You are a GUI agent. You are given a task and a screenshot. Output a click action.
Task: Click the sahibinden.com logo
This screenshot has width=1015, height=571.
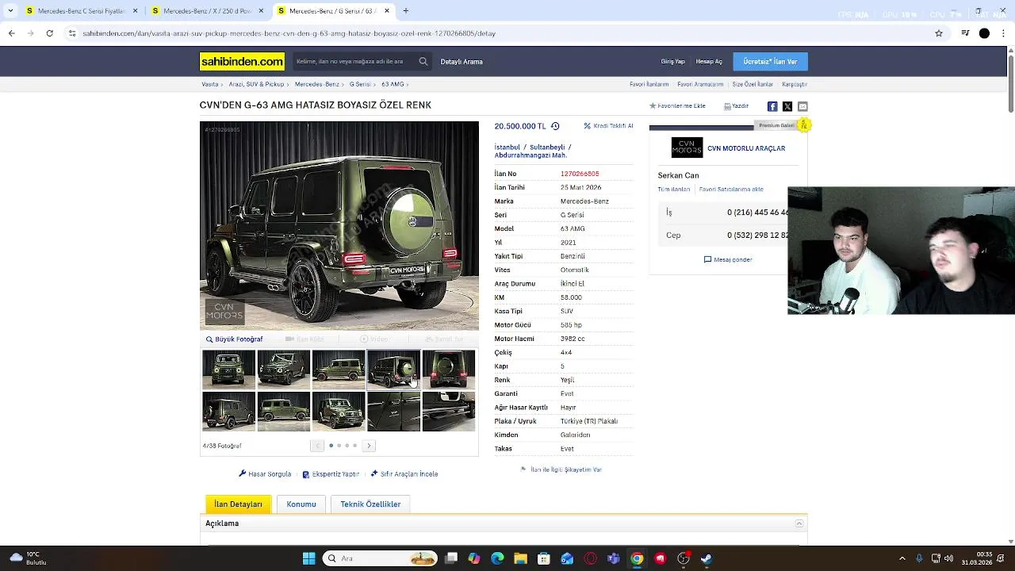pyautogui.click(x=242, y=61)
